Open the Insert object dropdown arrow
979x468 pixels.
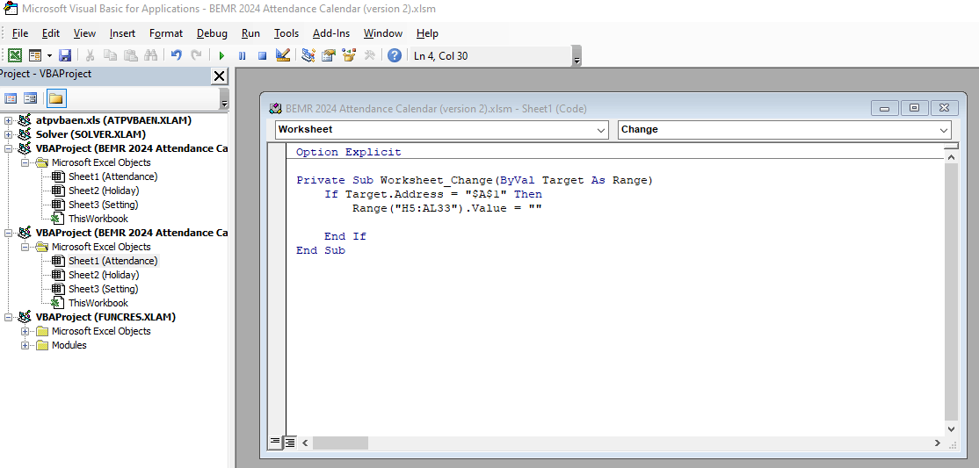tap(48, 55)
